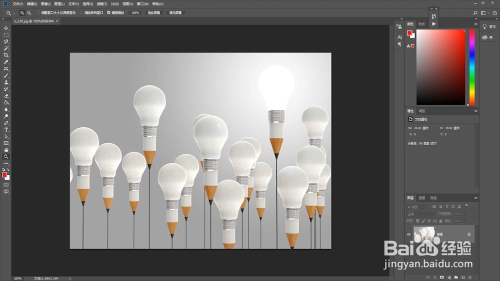500x281 pixels.
Task: Click Zoom In icon in options bar
Action: tap(22, 13)
